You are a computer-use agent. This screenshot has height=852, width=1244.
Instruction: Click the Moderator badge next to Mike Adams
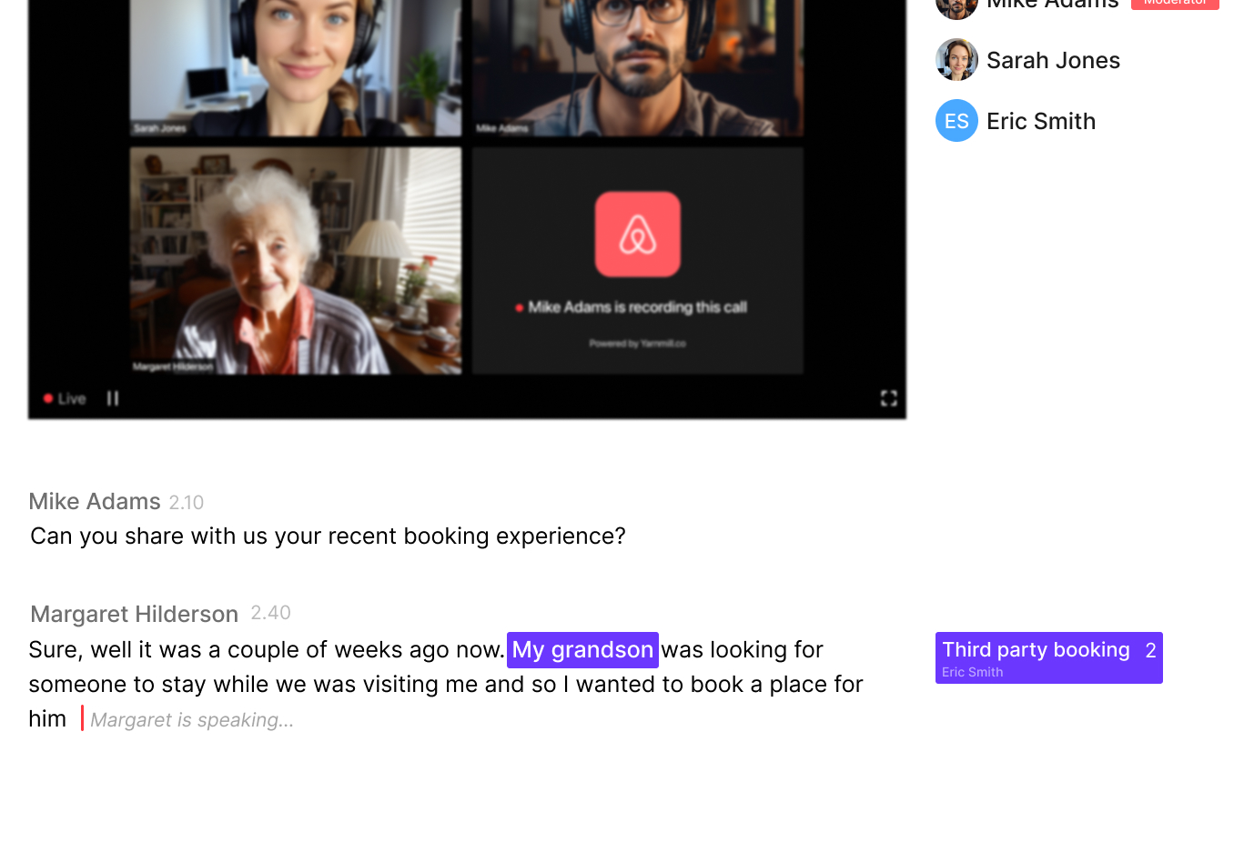[x=1174, y=4]
